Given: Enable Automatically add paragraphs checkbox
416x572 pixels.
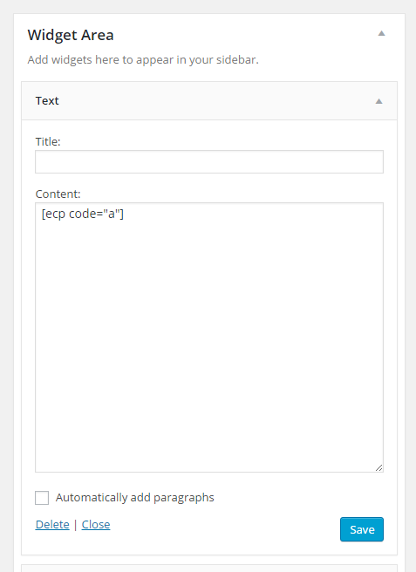Looking at the screenshot, I should click(x=42, y=498).
